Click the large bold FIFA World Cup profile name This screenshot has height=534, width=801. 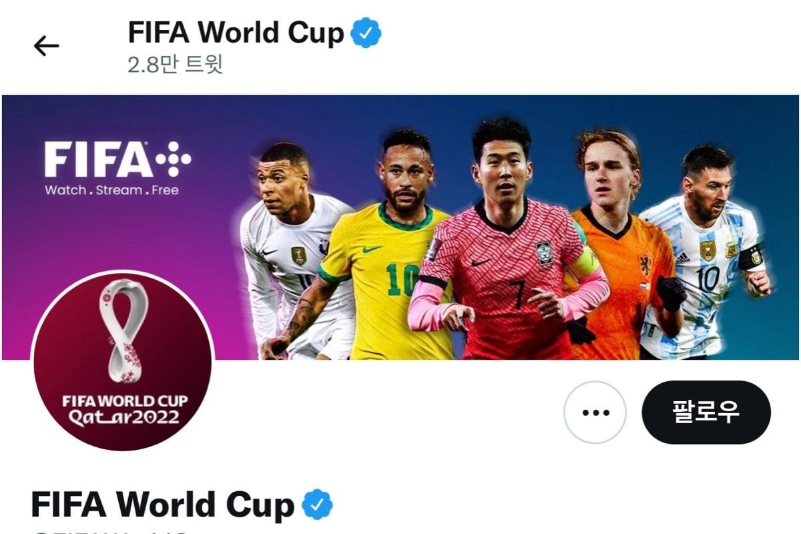[x=162, y=505]
